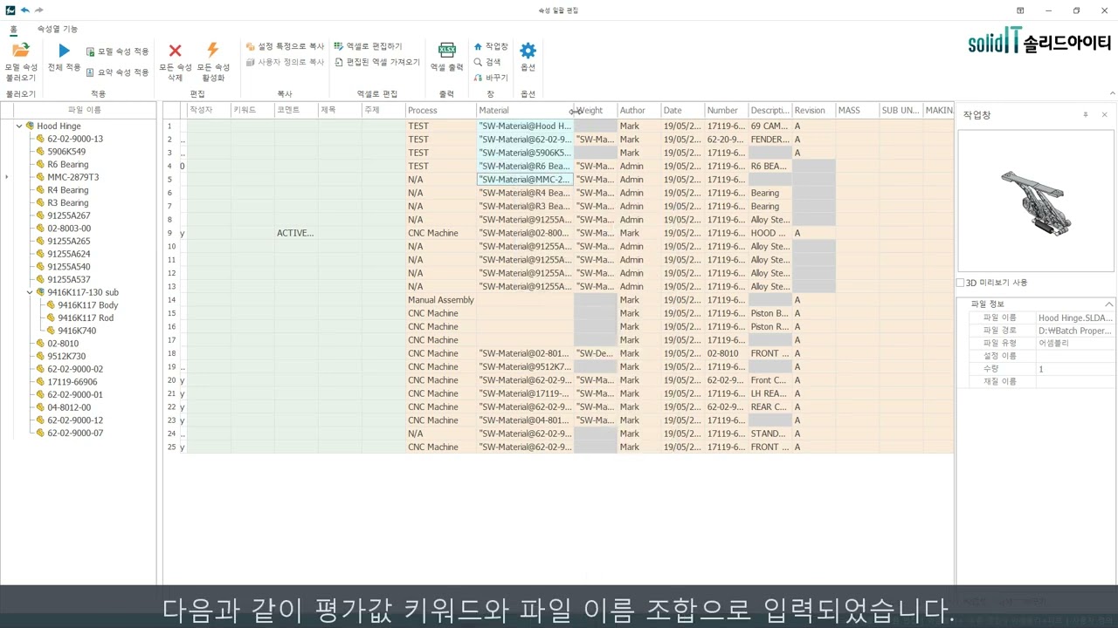This screenshot has width=1118, height=628.
Task: Export with the XLSX 엑셀 출력 icon
Action: point(446,51)
